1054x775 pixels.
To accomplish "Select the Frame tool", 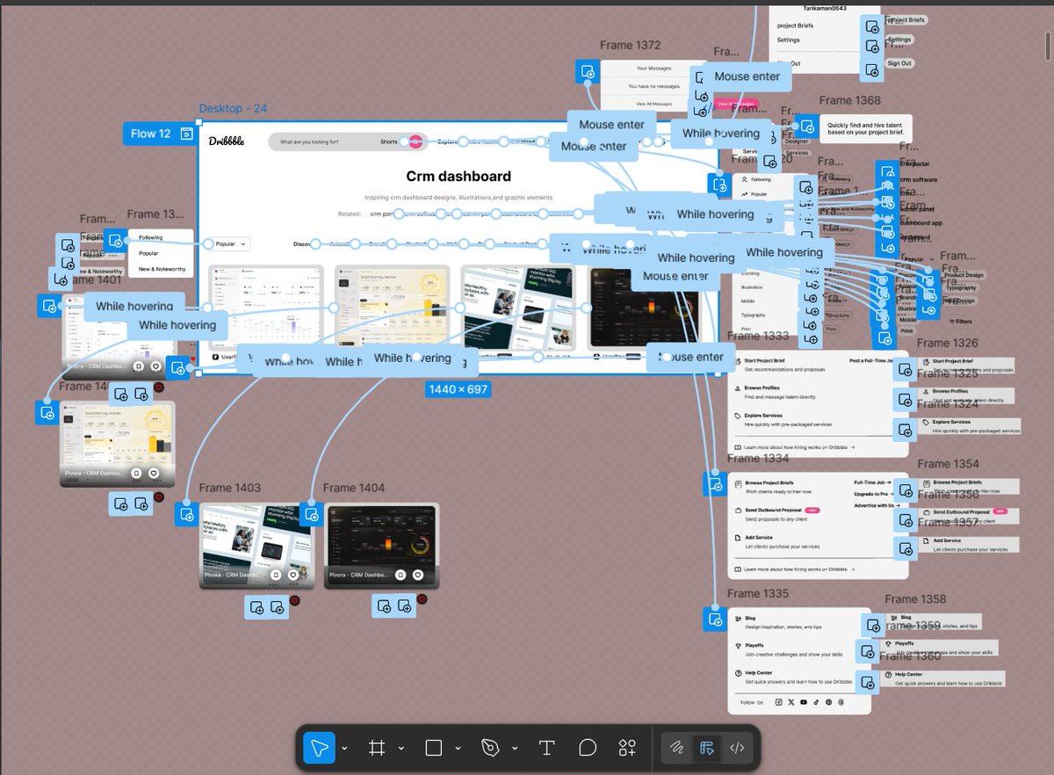I will tap(377, 748).
